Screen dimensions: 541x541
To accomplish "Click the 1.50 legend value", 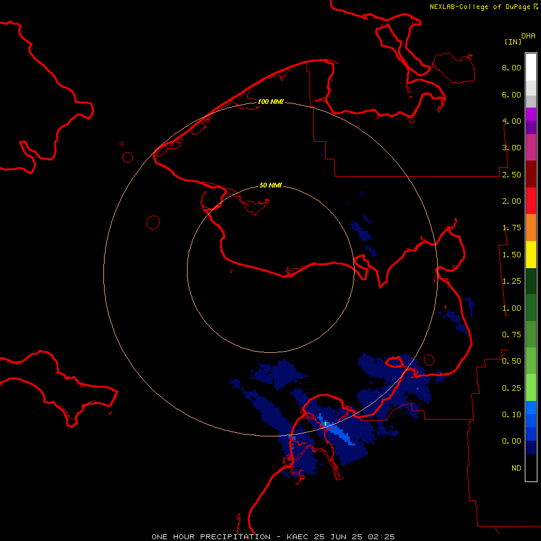I will coord(512,255).
